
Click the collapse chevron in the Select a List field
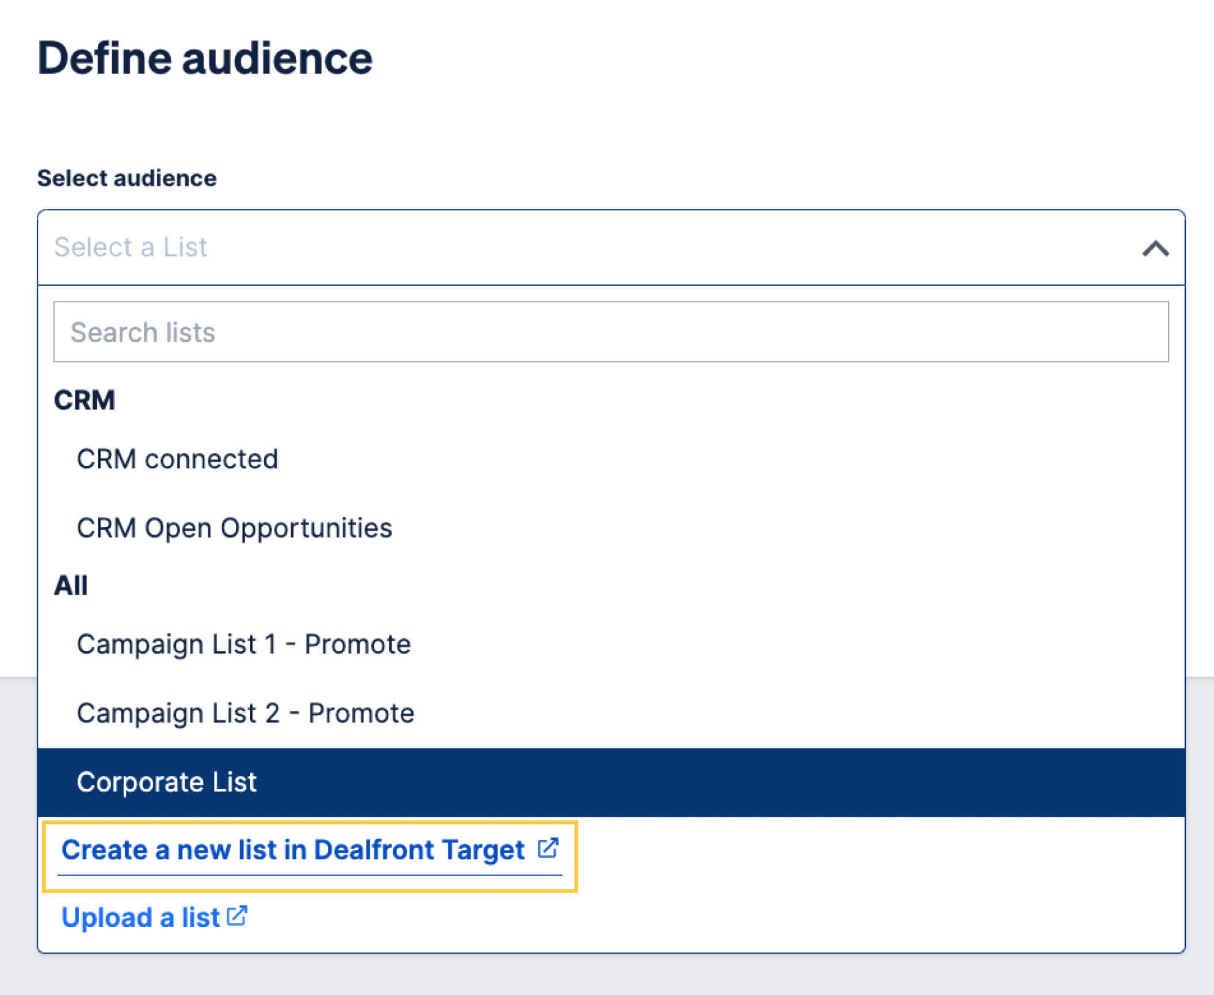(x=1155, y=247)
